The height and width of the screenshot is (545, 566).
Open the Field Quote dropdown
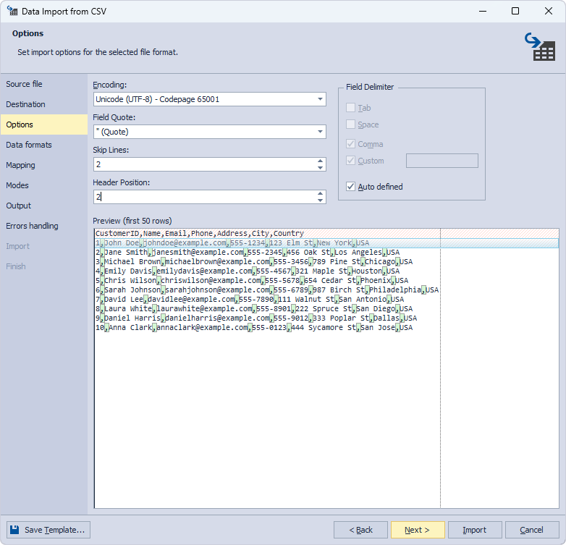[x=320, y=132]
